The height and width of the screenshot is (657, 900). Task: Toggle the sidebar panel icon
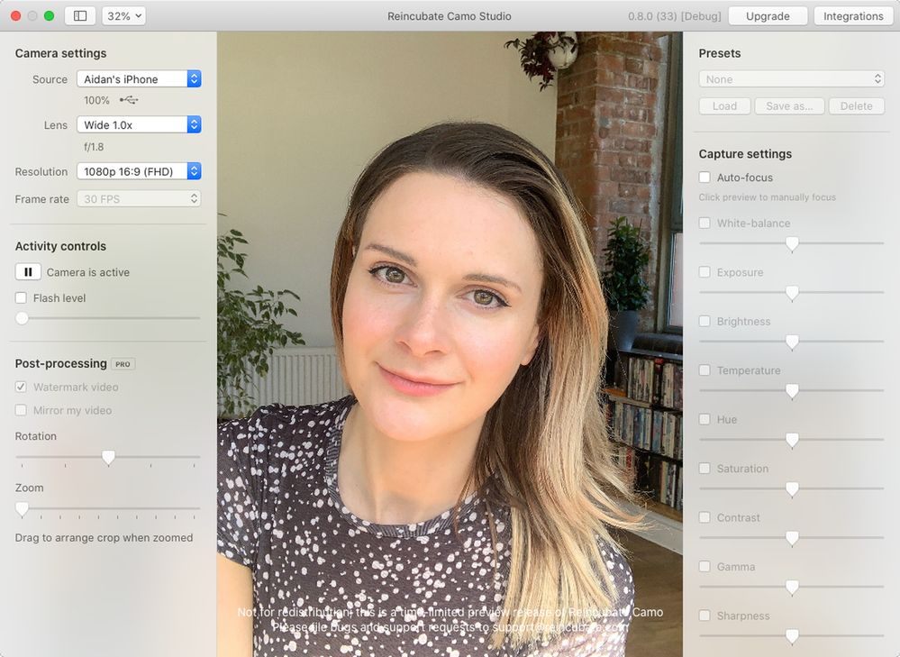point(80,16)
